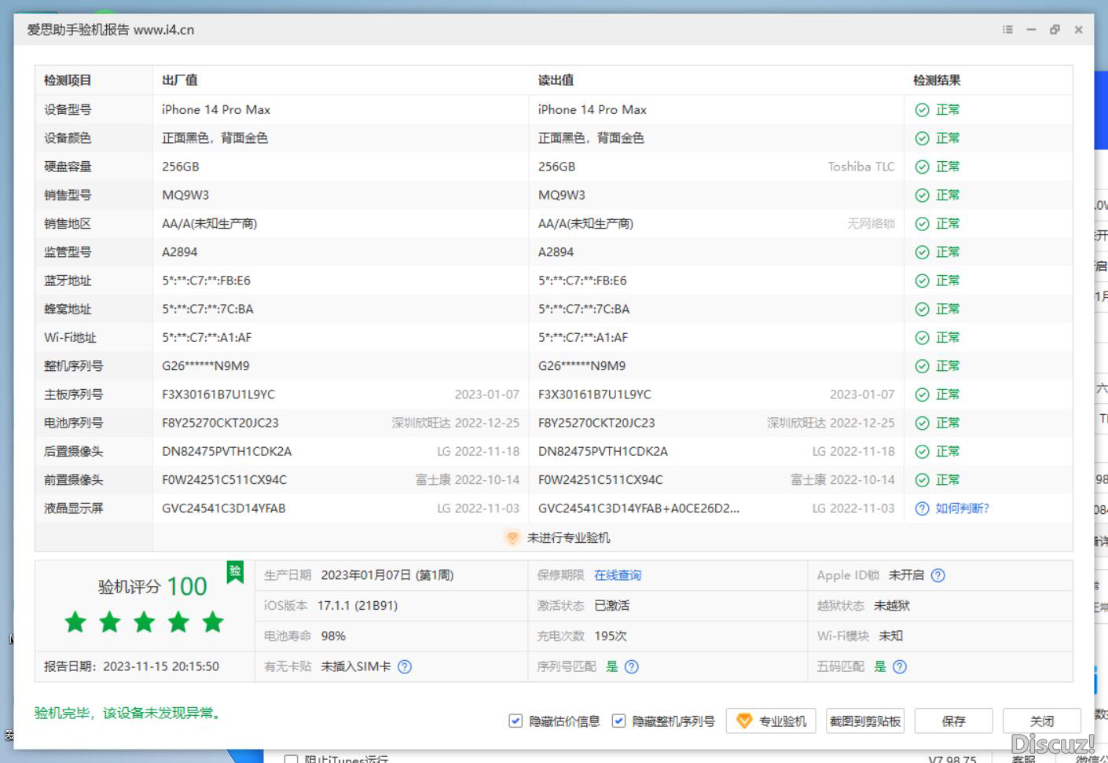Toggle the 隐藏估价信息 checkbox
1108x763 pixels.
point(515,721)
